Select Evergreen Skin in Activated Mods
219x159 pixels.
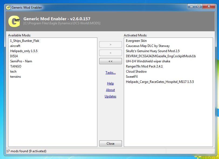pos(136,41)
